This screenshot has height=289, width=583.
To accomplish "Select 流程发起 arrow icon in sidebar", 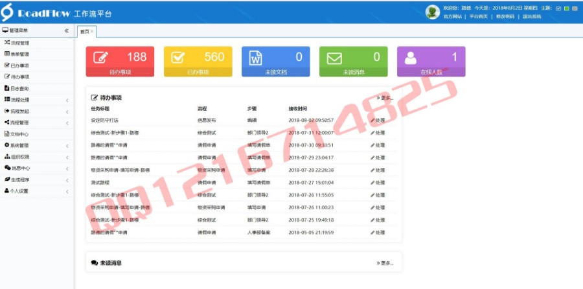I will (x=6, y=111).
